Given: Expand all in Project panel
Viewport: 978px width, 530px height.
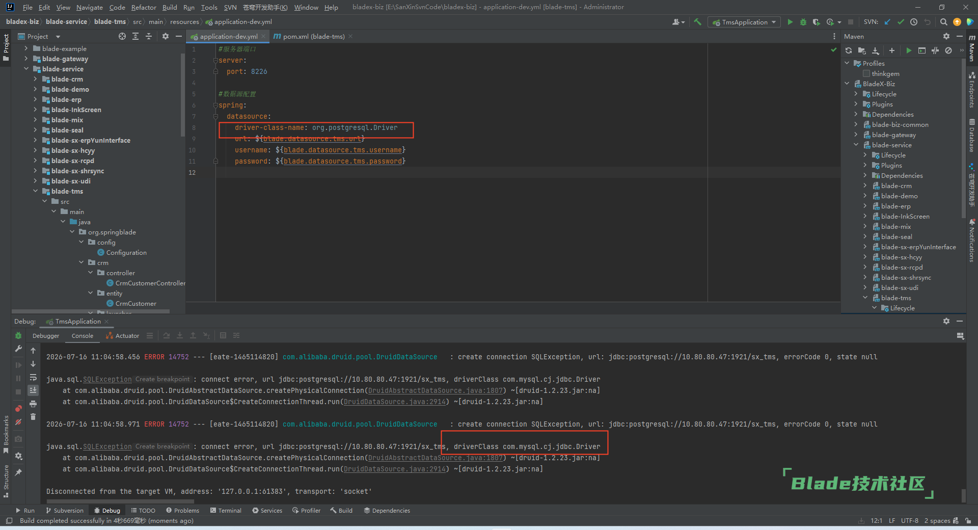Looking at the screenshot, I should [135, 36].
